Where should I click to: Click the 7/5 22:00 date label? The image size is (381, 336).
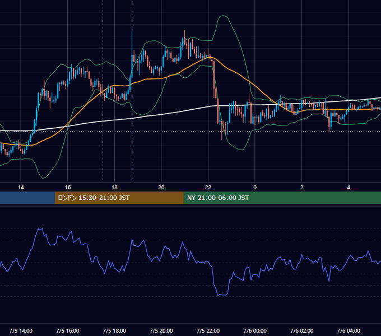[x=208, y=330]
